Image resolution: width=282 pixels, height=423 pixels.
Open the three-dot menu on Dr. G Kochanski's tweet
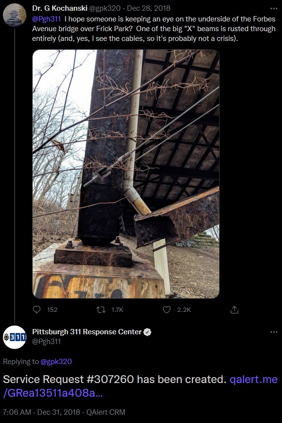[x=274, y=8]
